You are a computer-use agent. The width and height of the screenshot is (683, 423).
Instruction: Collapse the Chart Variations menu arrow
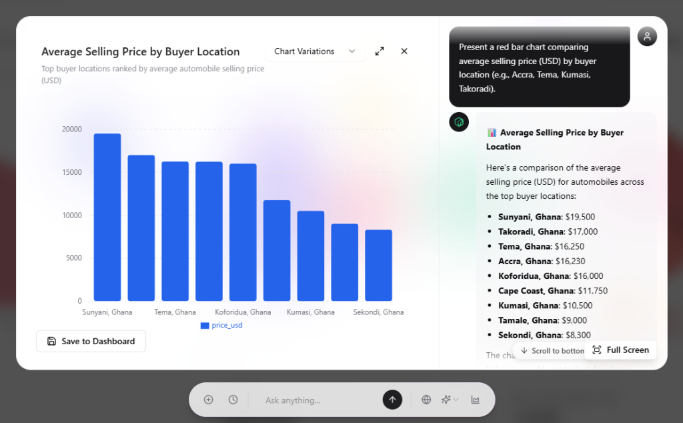(352, 51)
